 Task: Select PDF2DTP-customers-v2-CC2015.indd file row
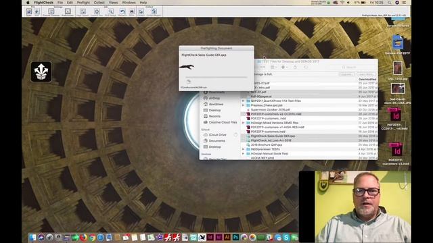[309, 114]
